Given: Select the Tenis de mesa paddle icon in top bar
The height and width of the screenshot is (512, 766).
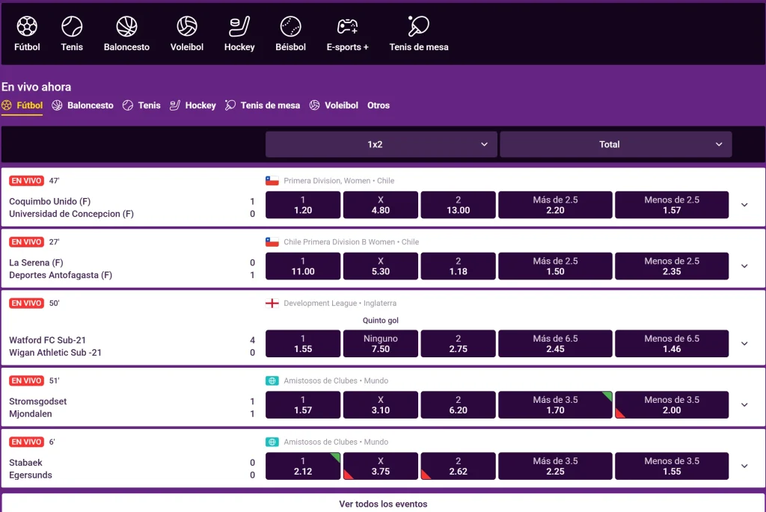Looking at the screenshot, I should (x=418, y=27).
